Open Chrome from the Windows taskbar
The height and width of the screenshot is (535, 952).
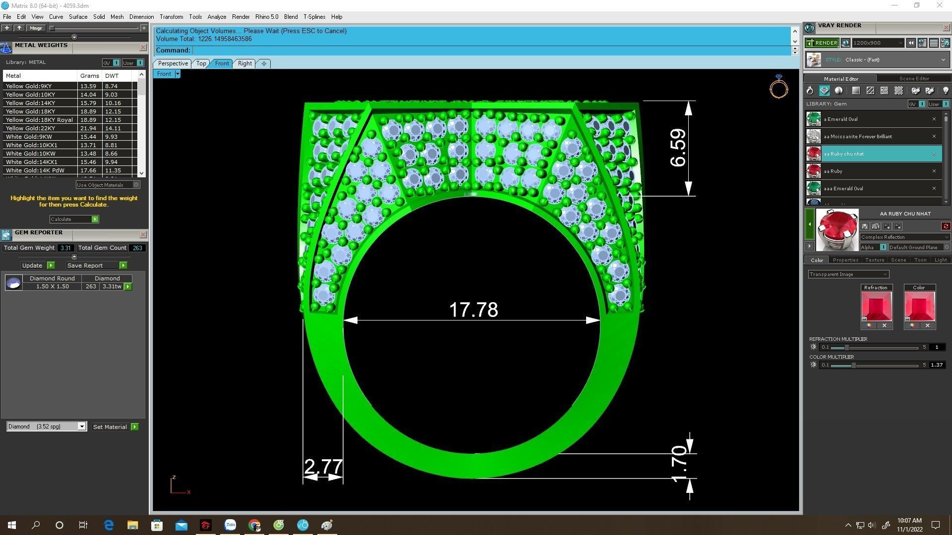coord(254,525)
